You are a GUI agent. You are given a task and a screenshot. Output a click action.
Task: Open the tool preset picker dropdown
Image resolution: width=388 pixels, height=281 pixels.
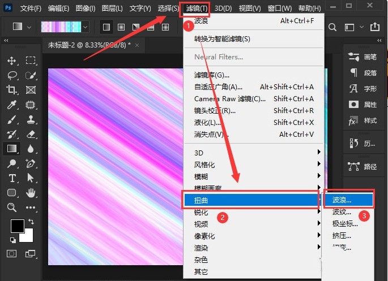29,27
